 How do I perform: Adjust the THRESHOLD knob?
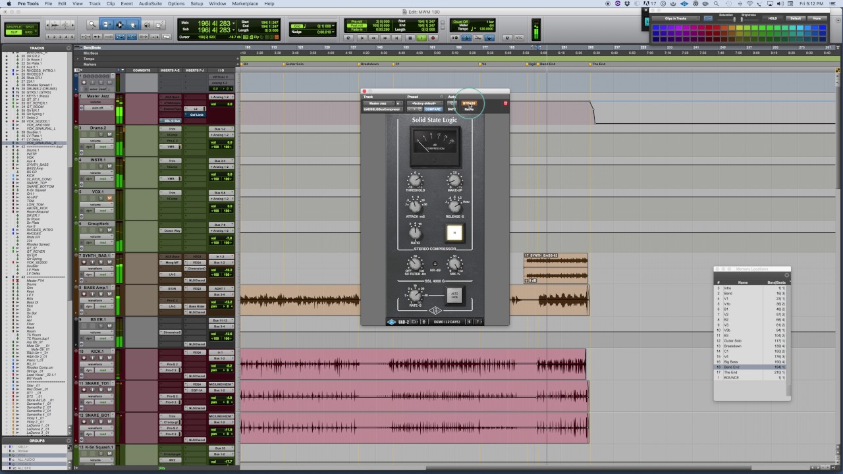(x=415, y=179)
